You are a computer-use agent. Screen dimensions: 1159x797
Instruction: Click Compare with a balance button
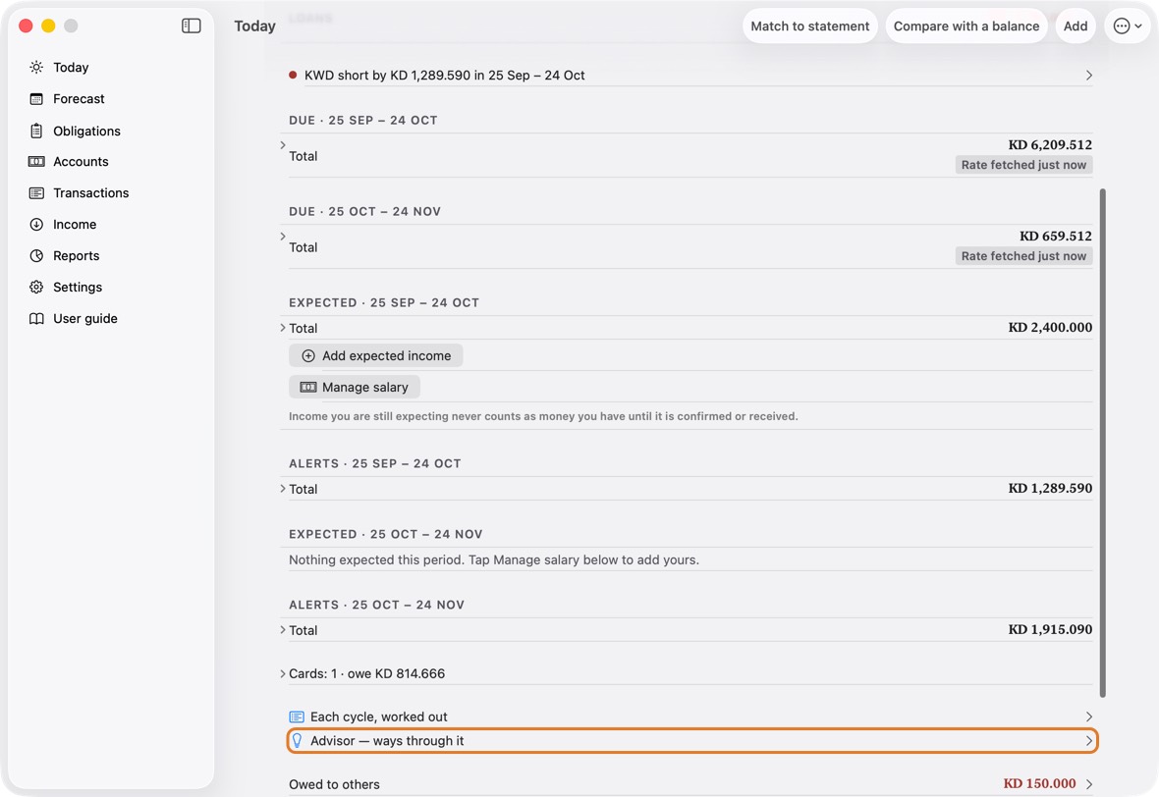pyautogui.click(x=966, y=26)
